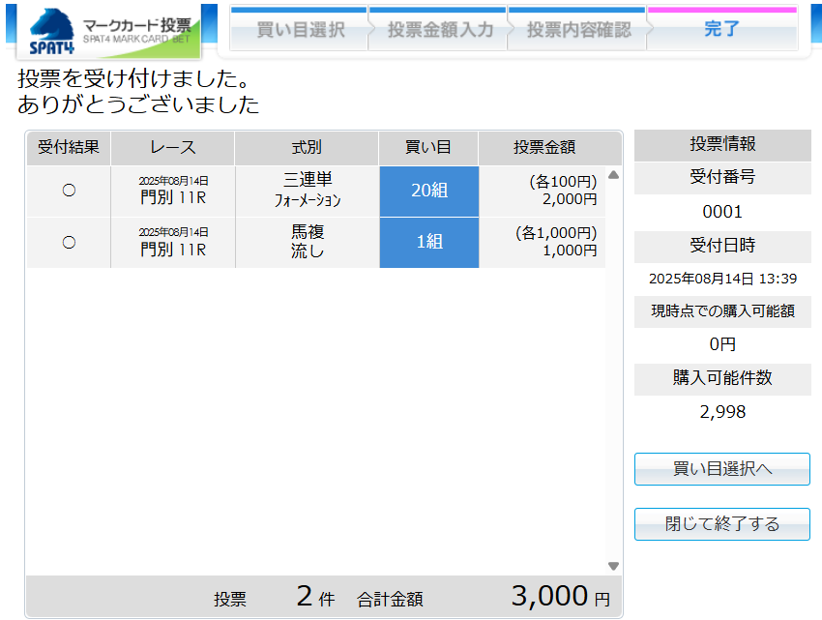
Task: Click the table scrollbar up arrow
Action: coord(613,175)
